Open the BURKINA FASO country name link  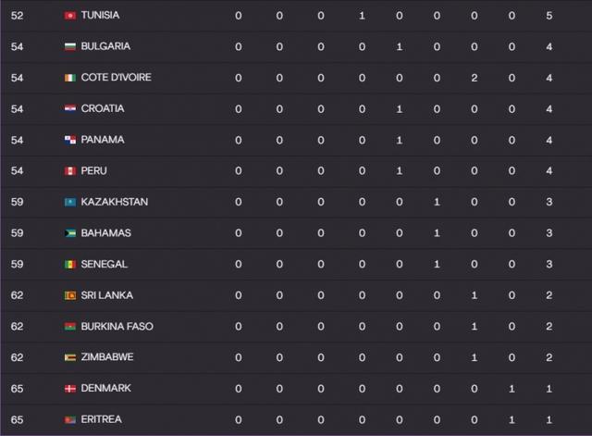pos(117,327)
